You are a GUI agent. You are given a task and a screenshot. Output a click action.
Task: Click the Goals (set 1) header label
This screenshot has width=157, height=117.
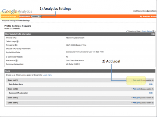pyautogui.click(x=13, y=80)
